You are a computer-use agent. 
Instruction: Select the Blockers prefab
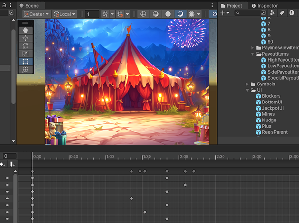coord(268,96)
